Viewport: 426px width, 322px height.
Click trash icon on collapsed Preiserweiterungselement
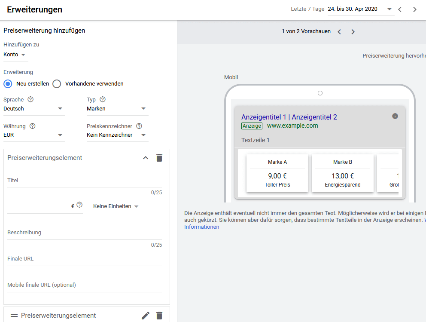coord(159,316)
